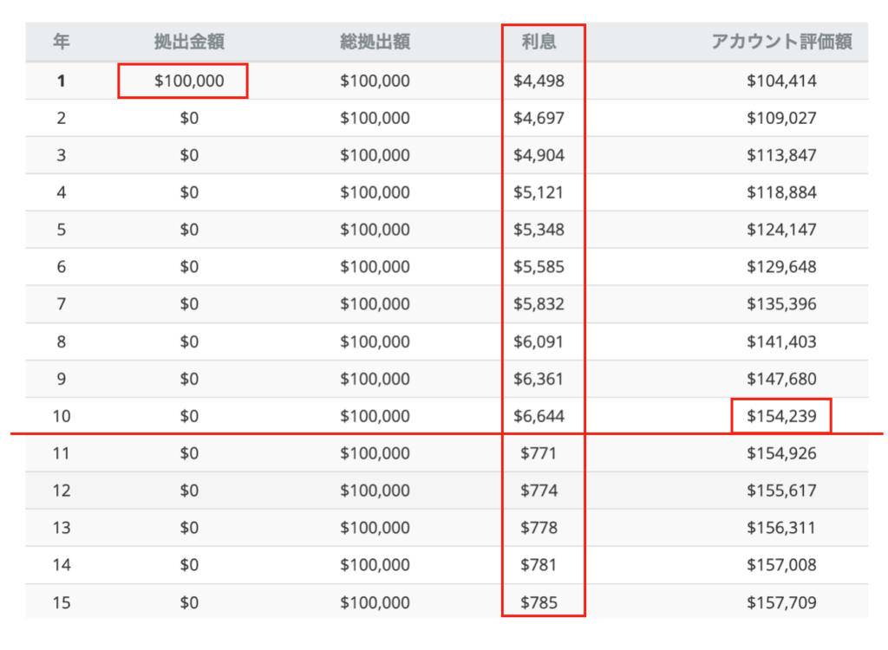
Task: Select the $4,498 interest cell
Action: [539, 81]
